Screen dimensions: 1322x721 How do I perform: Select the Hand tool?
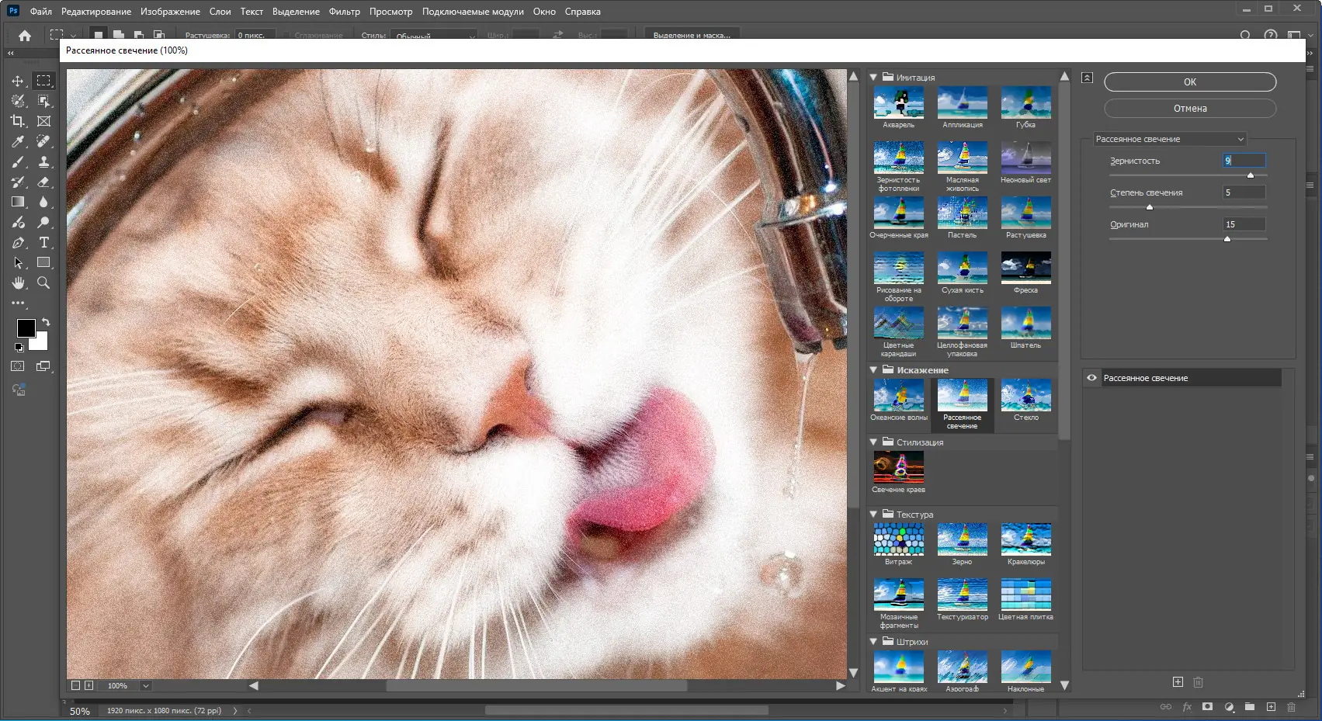pyautogui.click(x=17, y=283)
